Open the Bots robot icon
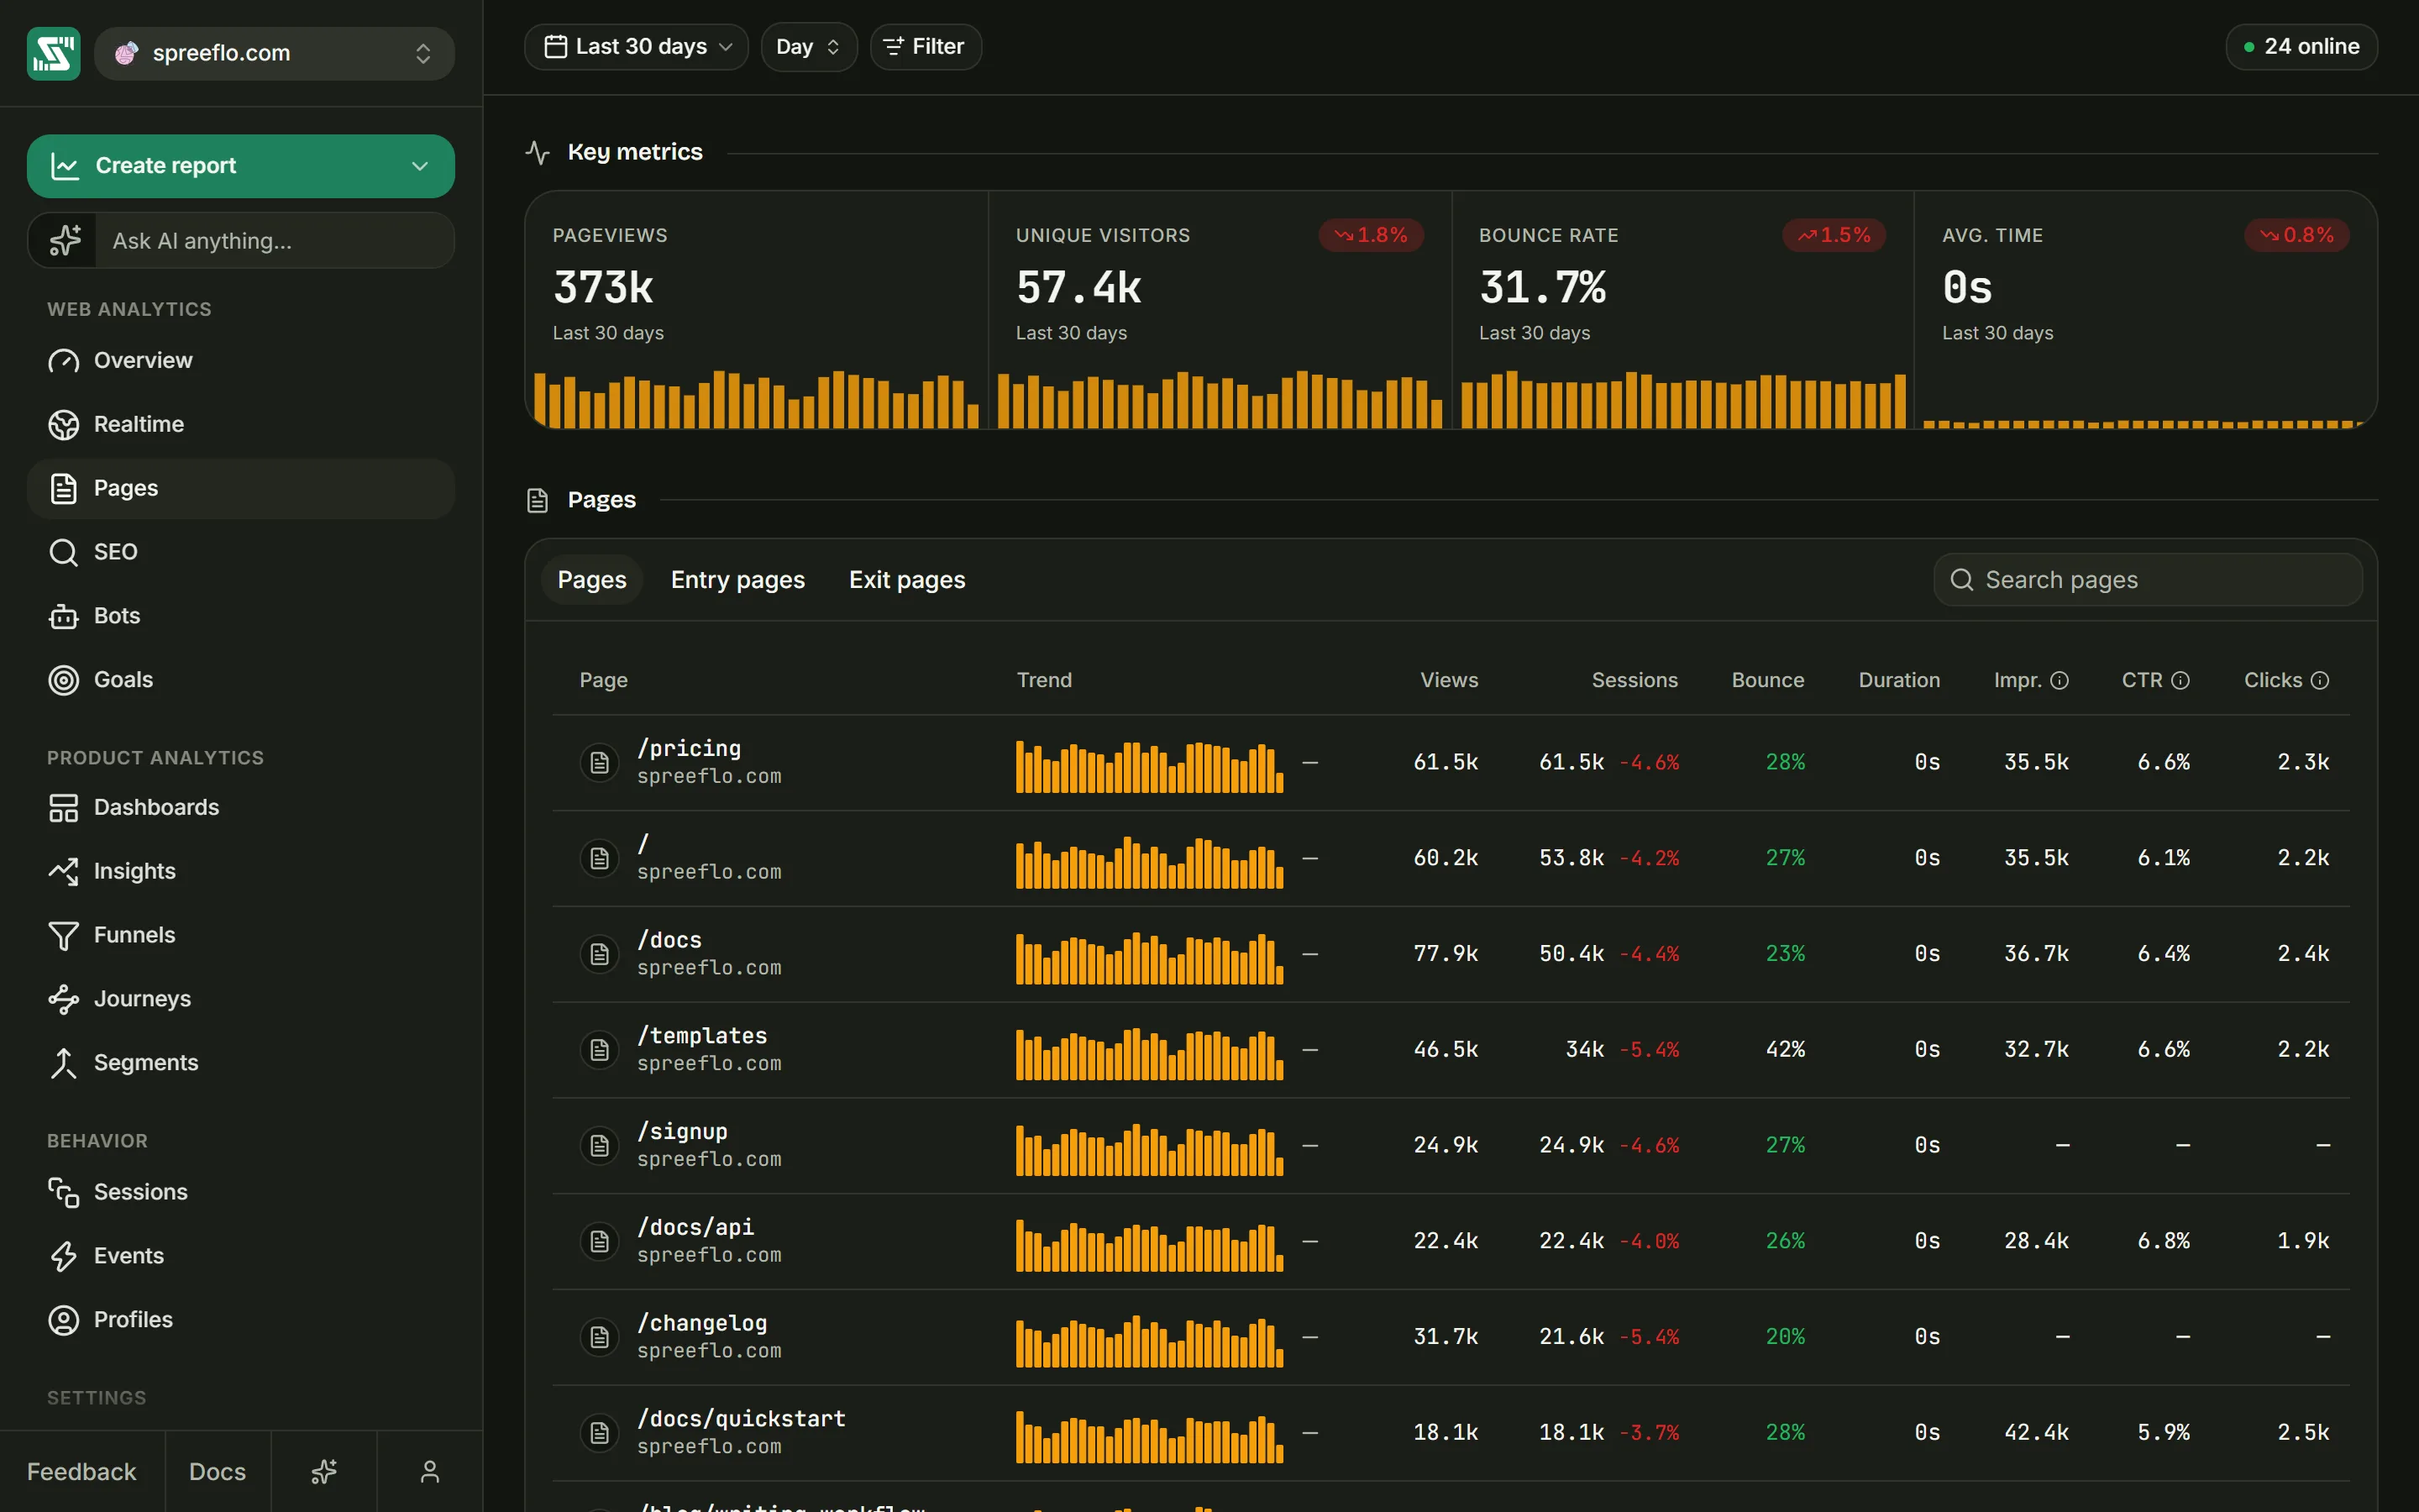This screenshot has height=1512, width=2419. coord(64,616)
